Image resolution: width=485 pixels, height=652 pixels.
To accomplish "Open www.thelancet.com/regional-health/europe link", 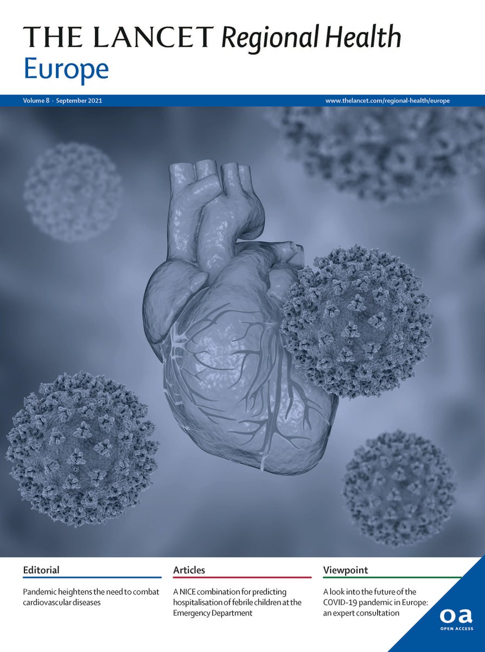I will coord(387,101).
